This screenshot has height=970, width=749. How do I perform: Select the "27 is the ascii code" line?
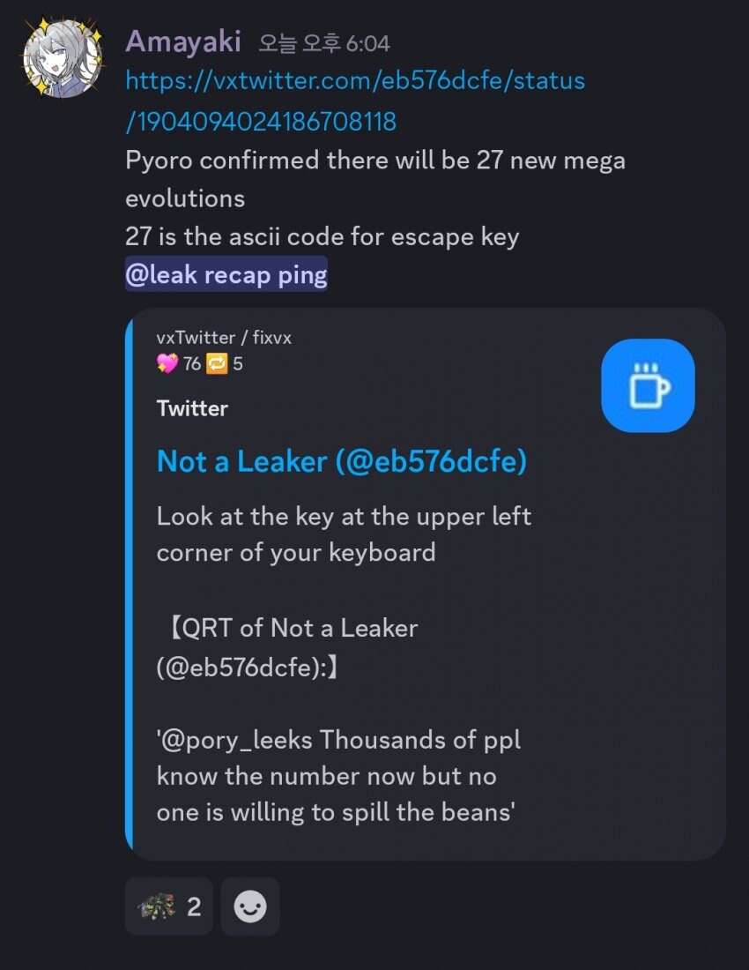tap(322, 236)
